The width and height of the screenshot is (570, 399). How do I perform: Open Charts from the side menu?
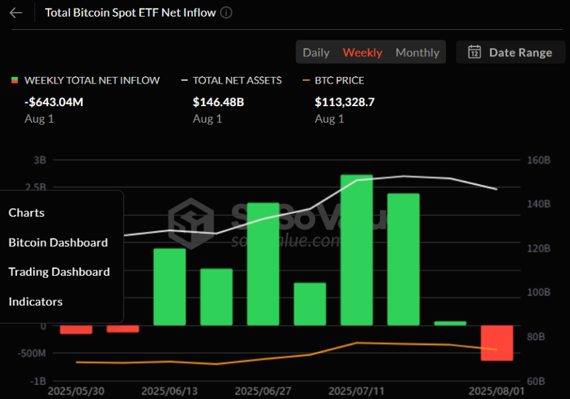coord(27,213)
